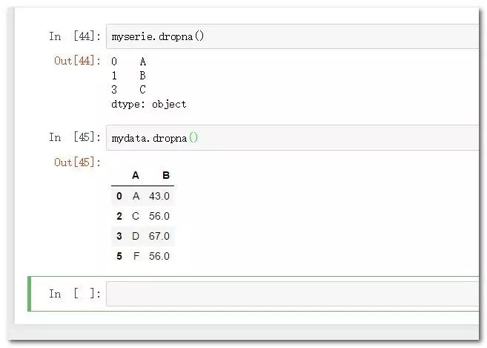Select the In [45]: prompt label
The height and width of the screenshot is (348, 487).
tap(75, 137)
